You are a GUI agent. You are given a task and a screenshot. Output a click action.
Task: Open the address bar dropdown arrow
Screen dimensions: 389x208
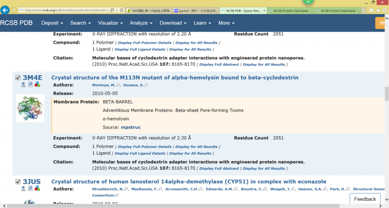[x=117, y=10]
